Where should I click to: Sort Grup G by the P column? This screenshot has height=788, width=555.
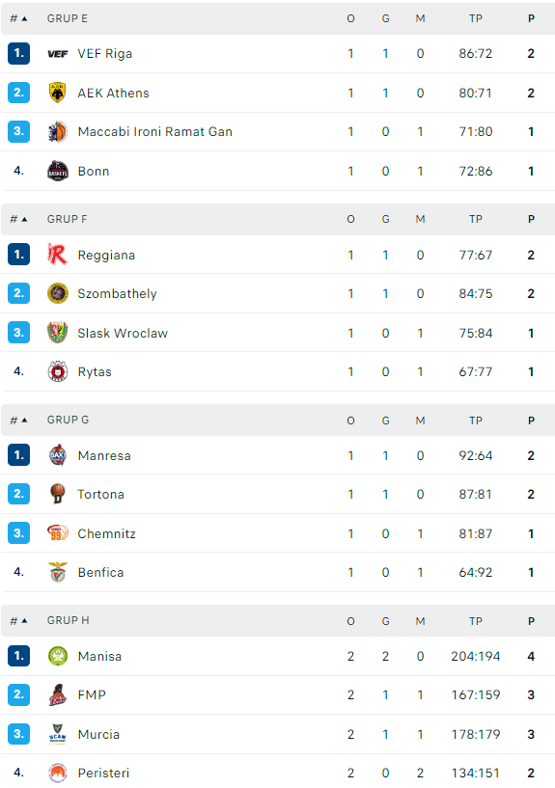coord(531,421)
